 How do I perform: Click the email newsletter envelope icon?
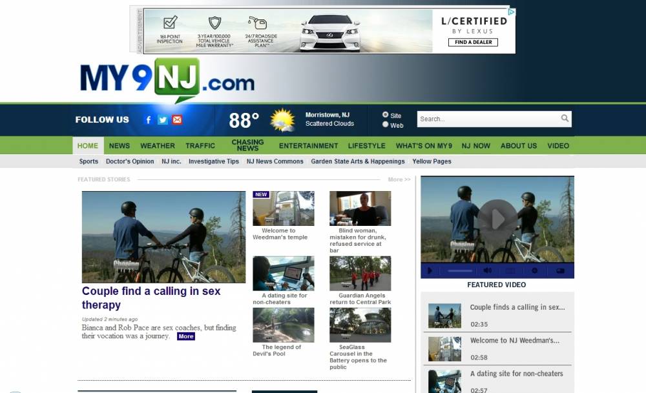point(177,119)
